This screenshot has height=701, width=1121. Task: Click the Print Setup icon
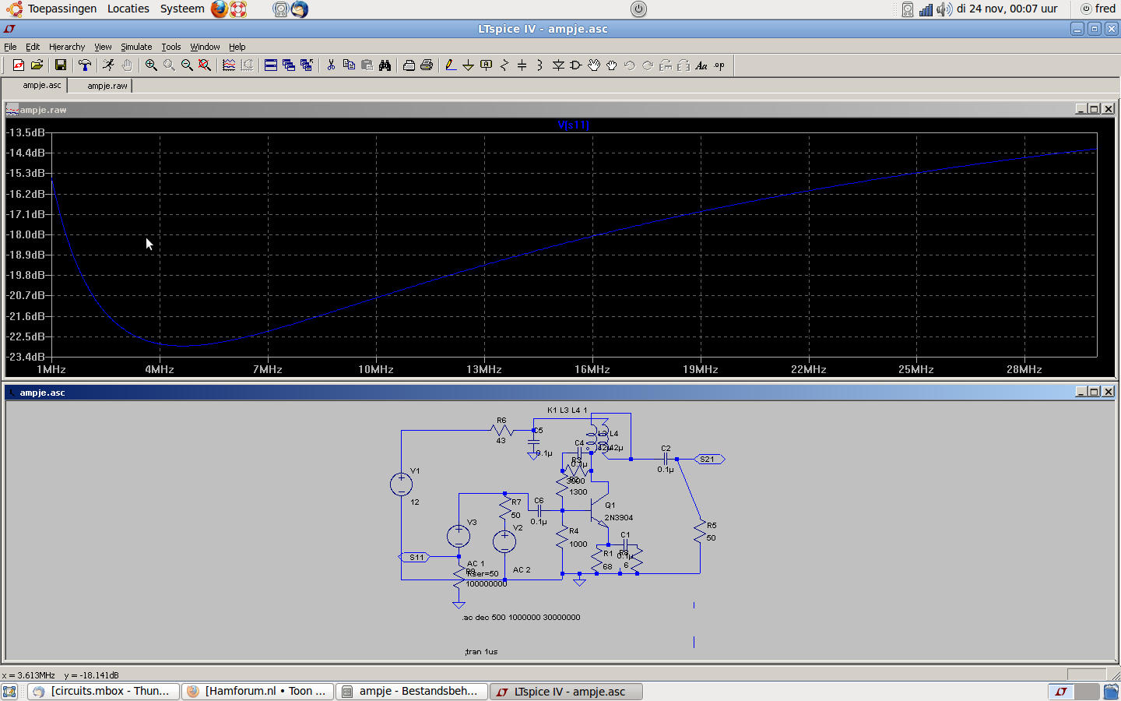tap(409, 65)
